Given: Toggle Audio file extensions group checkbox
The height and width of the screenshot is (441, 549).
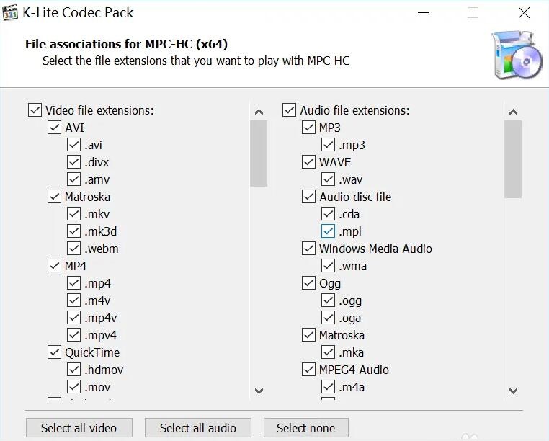Looking at the screenshot, I should point(289,110).
